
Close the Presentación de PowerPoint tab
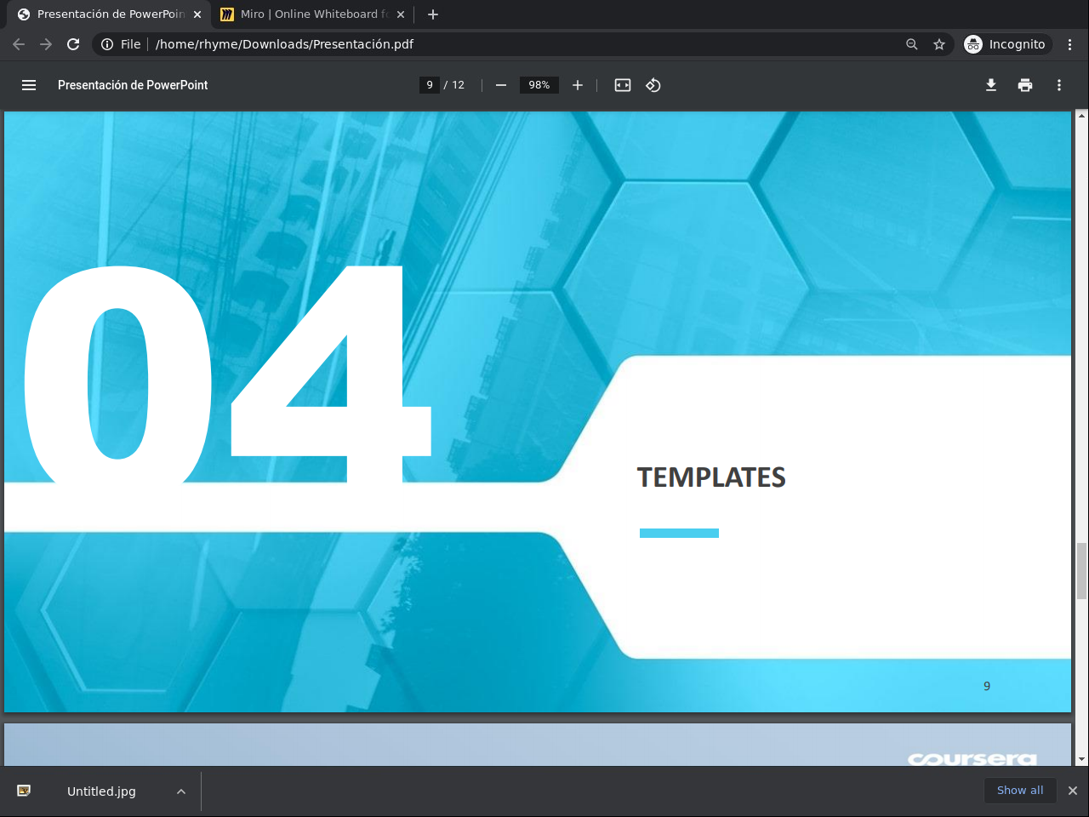coord(197,14)
